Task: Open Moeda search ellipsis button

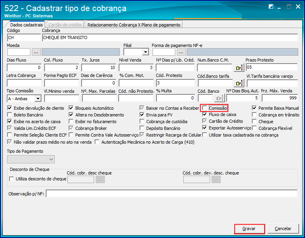Action: (x=36, y=52)
